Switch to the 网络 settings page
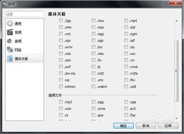Image resolution: width=184 pixels, height=134 pixels. tap(25, 50)
